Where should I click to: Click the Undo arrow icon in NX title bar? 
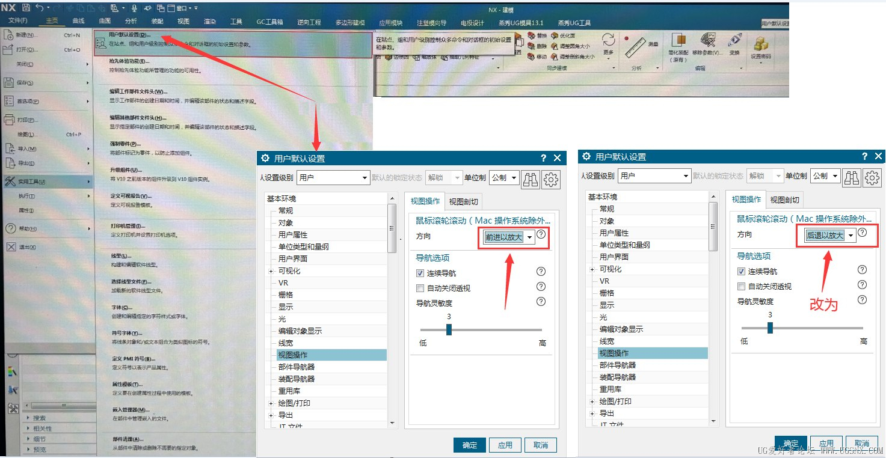coord(40,8)
